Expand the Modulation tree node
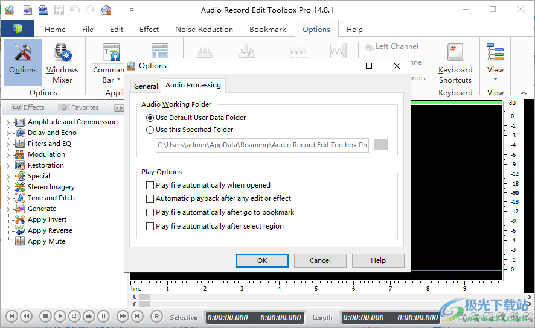This screenshot has width=535, height=328. pos(8,155)
